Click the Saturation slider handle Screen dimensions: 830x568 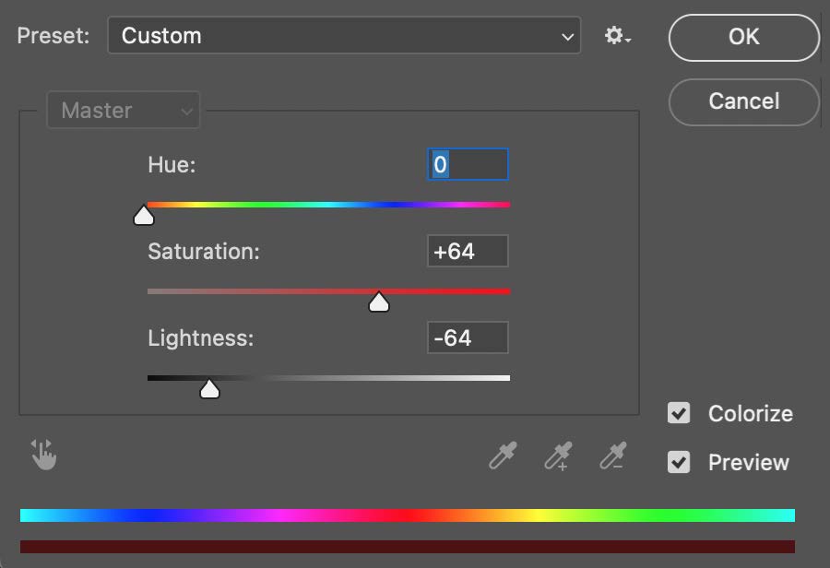click(x=378, y=302)
